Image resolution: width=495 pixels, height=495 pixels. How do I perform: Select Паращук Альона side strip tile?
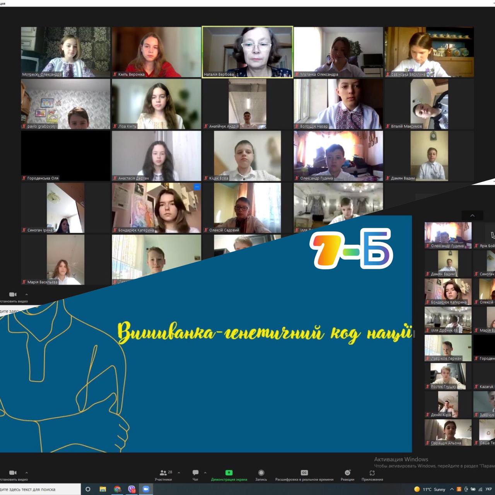point(448,432)
